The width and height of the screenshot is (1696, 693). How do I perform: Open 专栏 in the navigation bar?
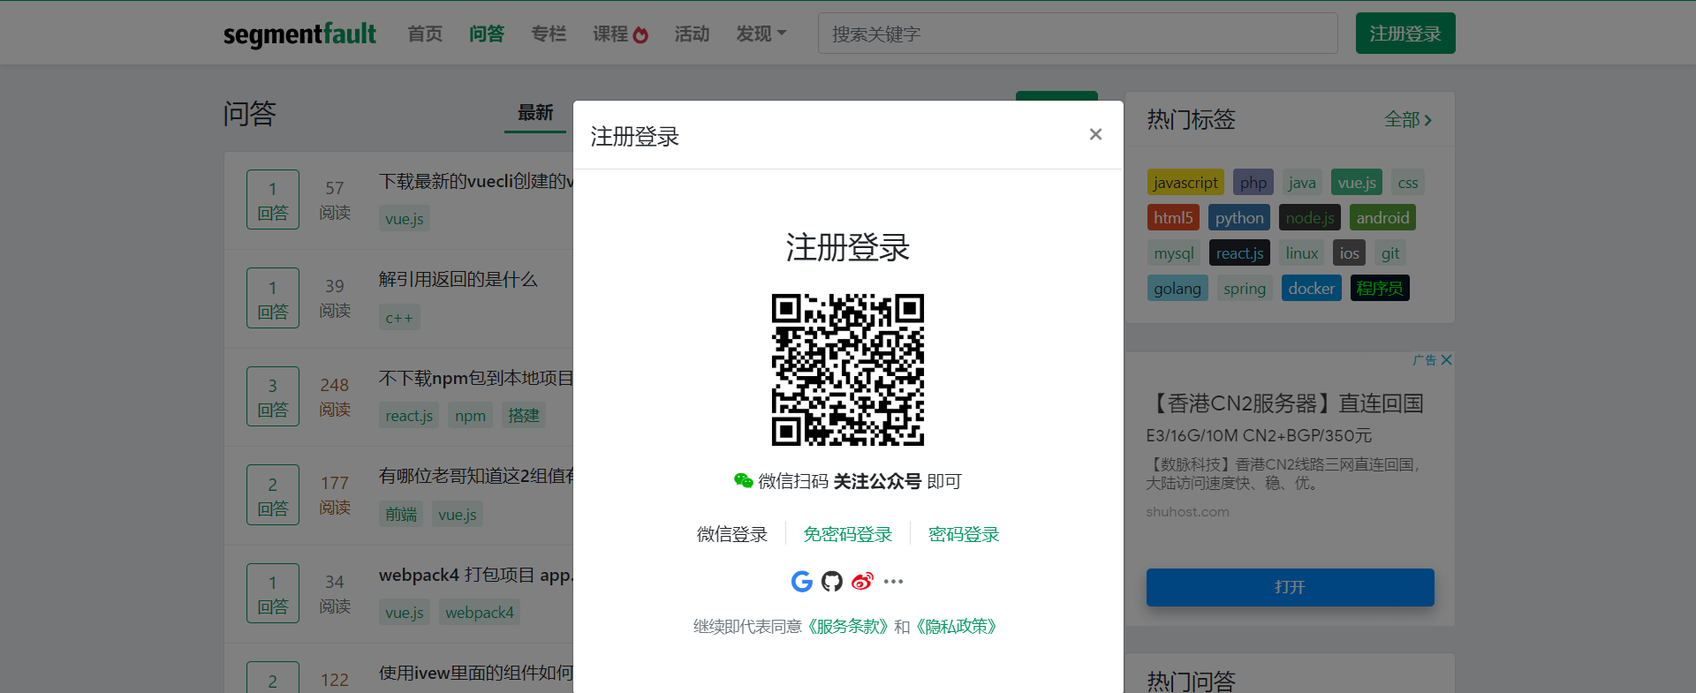coord(549,34)
